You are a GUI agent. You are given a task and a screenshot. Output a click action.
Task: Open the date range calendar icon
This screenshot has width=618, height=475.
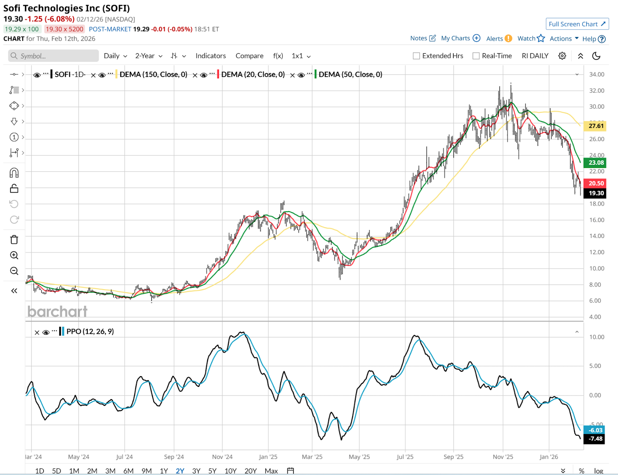click(x=290, y=471)
